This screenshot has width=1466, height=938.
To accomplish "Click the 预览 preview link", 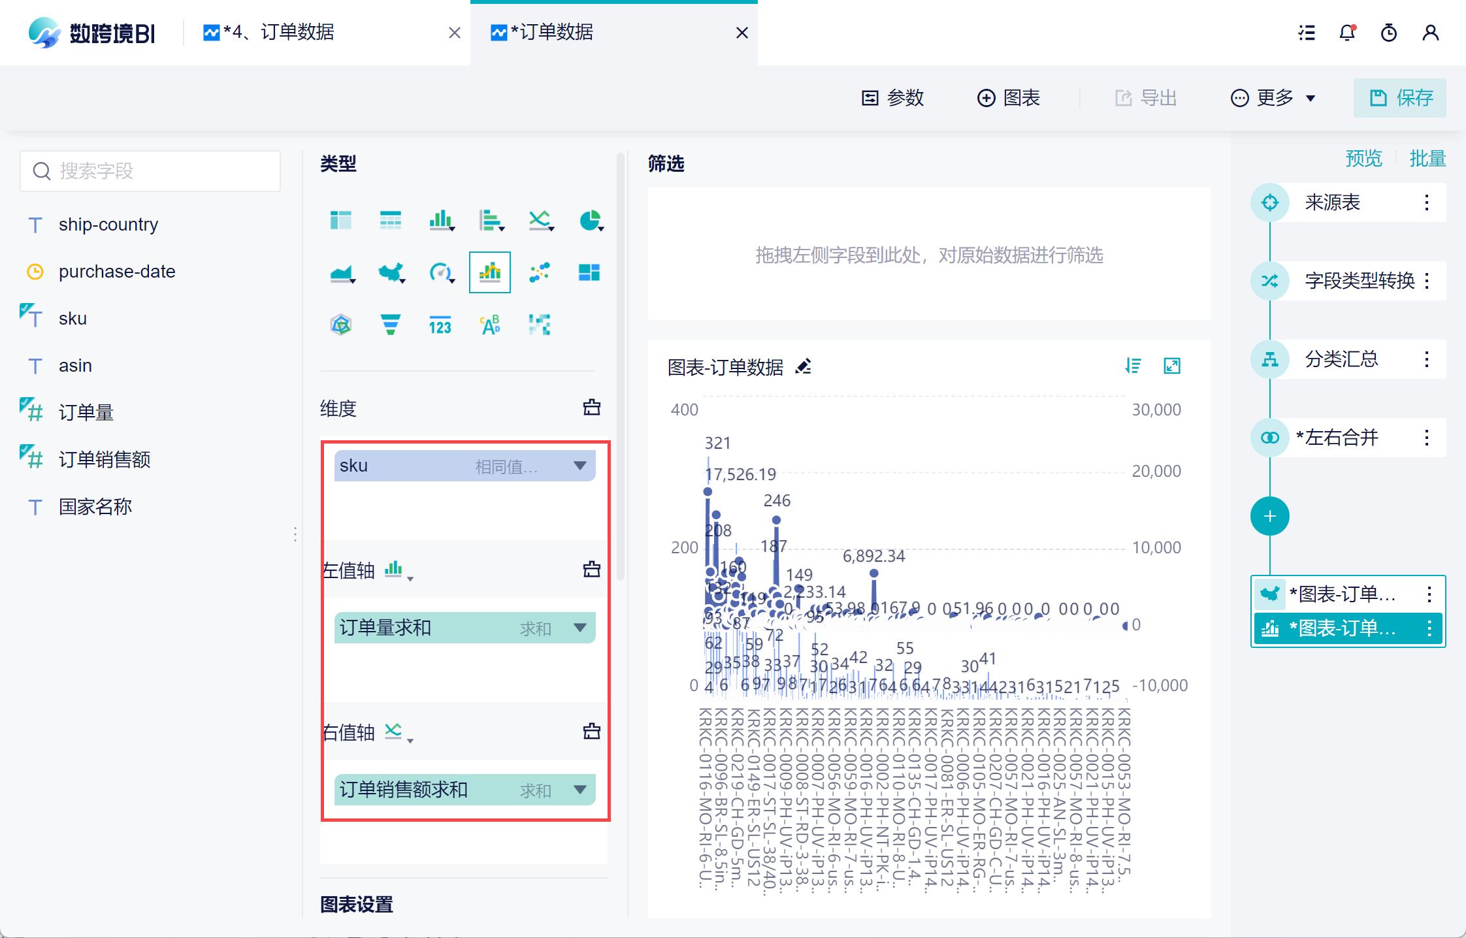I will tap(1363, 158).
